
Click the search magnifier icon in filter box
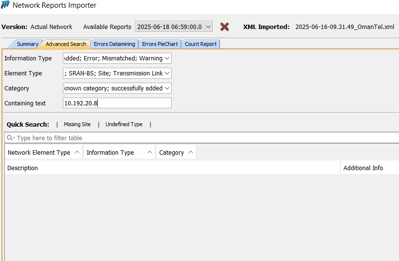[x=10, y=138]
